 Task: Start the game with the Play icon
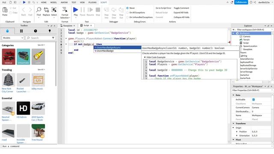[75, 10]
